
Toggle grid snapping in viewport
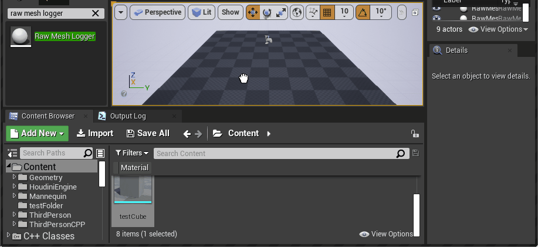(x=327, y=12)
